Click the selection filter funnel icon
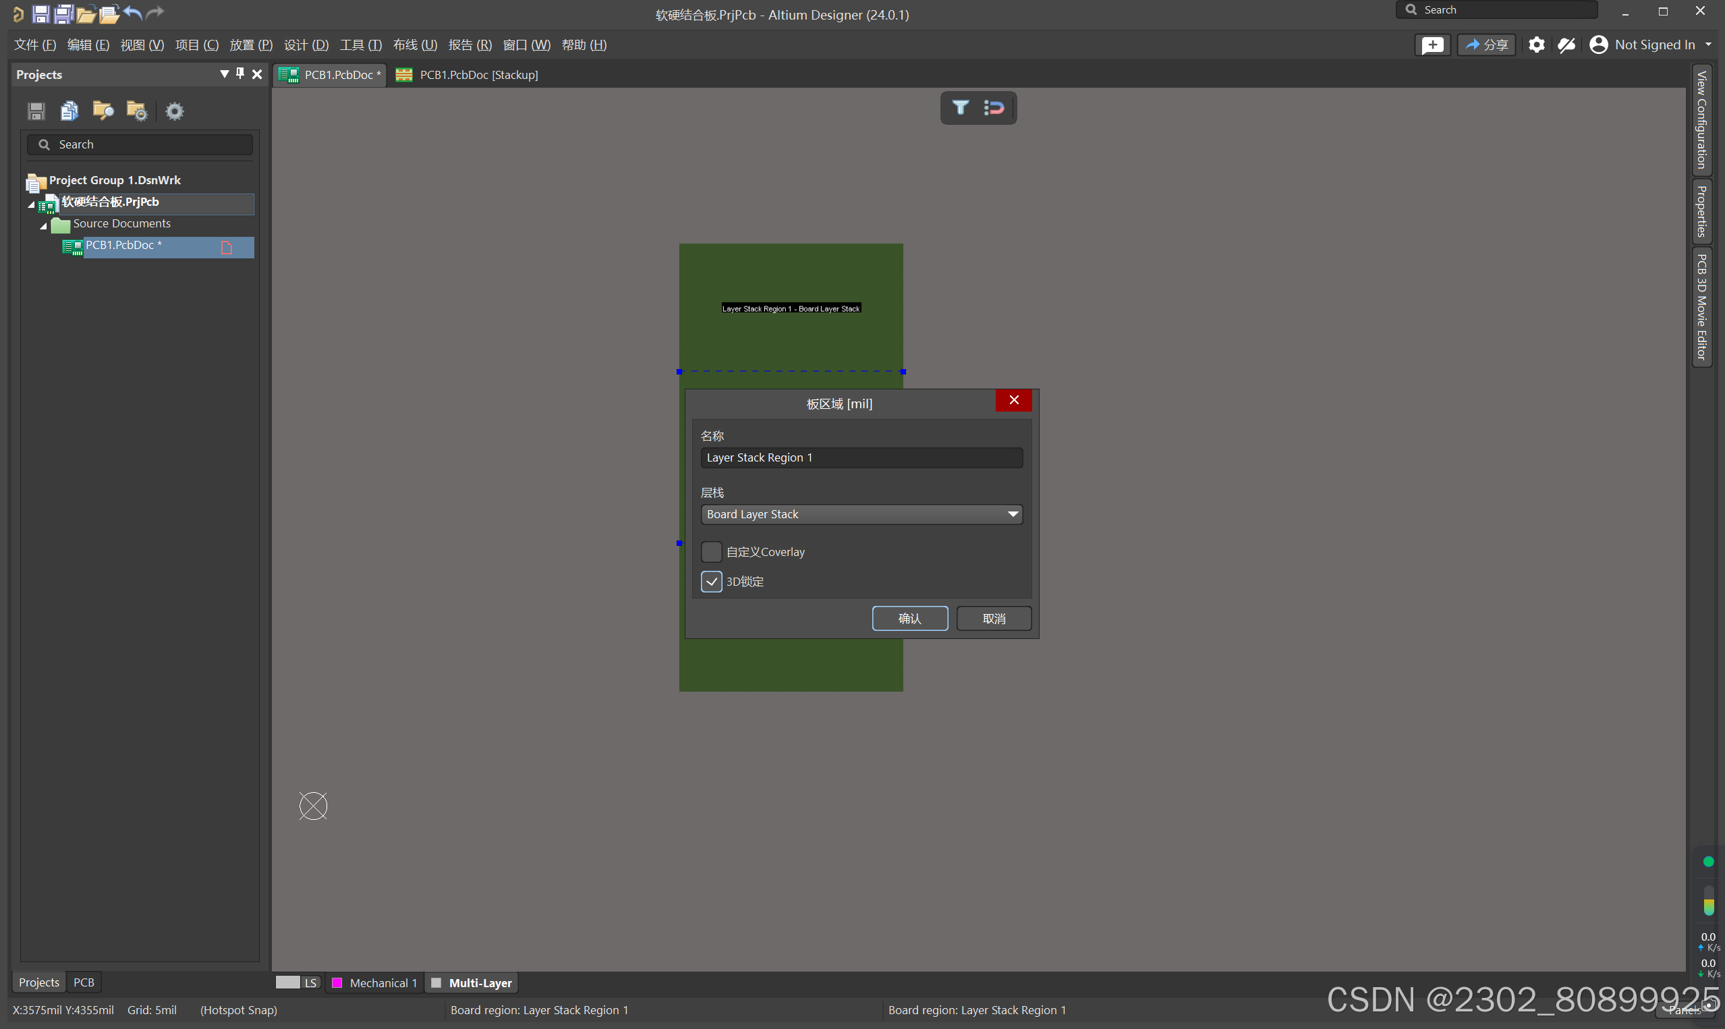The height and width of the screenshot is (1029, 1725). pos(961,107)
